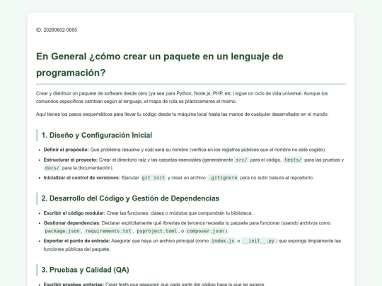382x286 pixels.
Task: Click the paragraph starting 'Aquí tienes los pasos esquemáticos'
Action: click(x=183, y=114)
